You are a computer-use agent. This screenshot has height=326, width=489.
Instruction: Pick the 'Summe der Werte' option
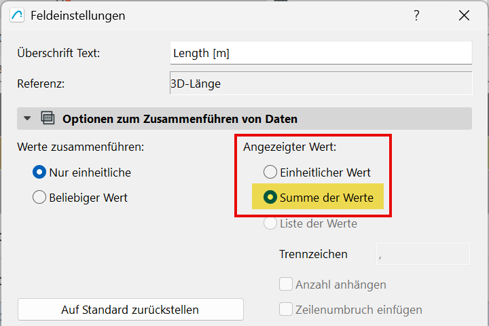pos(270,198)
